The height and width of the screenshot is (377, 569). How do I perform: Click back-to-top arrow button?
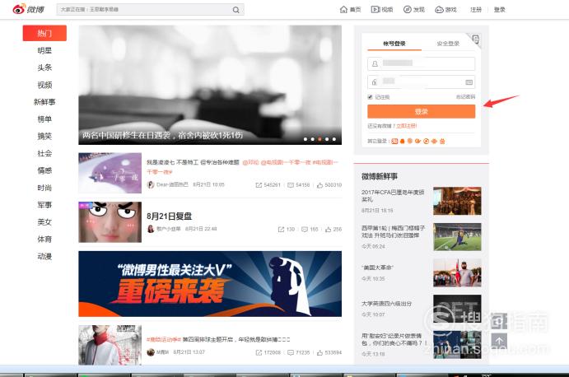(x=499, y=341)
